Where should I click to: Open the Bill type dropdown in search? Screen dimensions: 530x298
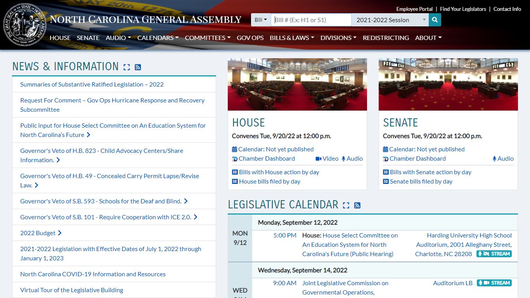(x=261, y=20)
